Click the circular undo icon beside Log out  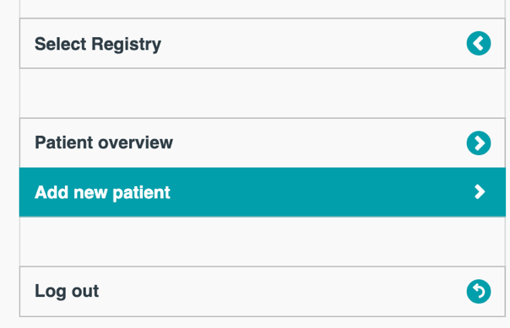tap(479, 291)
